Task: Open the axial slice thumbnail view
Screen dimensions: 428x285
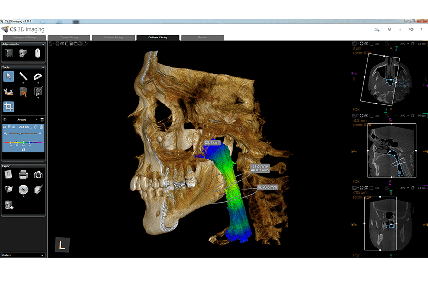Action: (x=389, y=79)
